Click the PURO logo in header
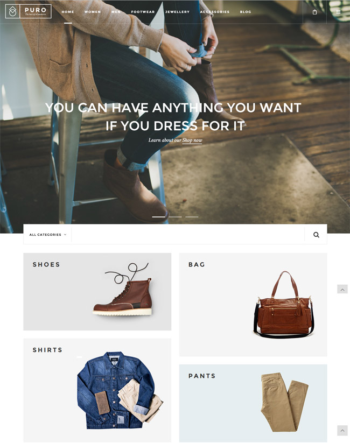The width and height of the screenshot is (350, 443). [29, 11]
